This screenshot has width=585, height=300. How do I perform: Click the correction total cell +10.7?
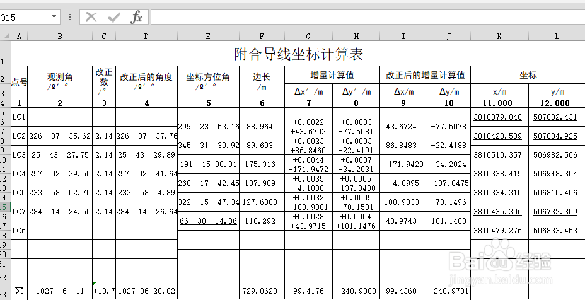[x=104, y=291]
